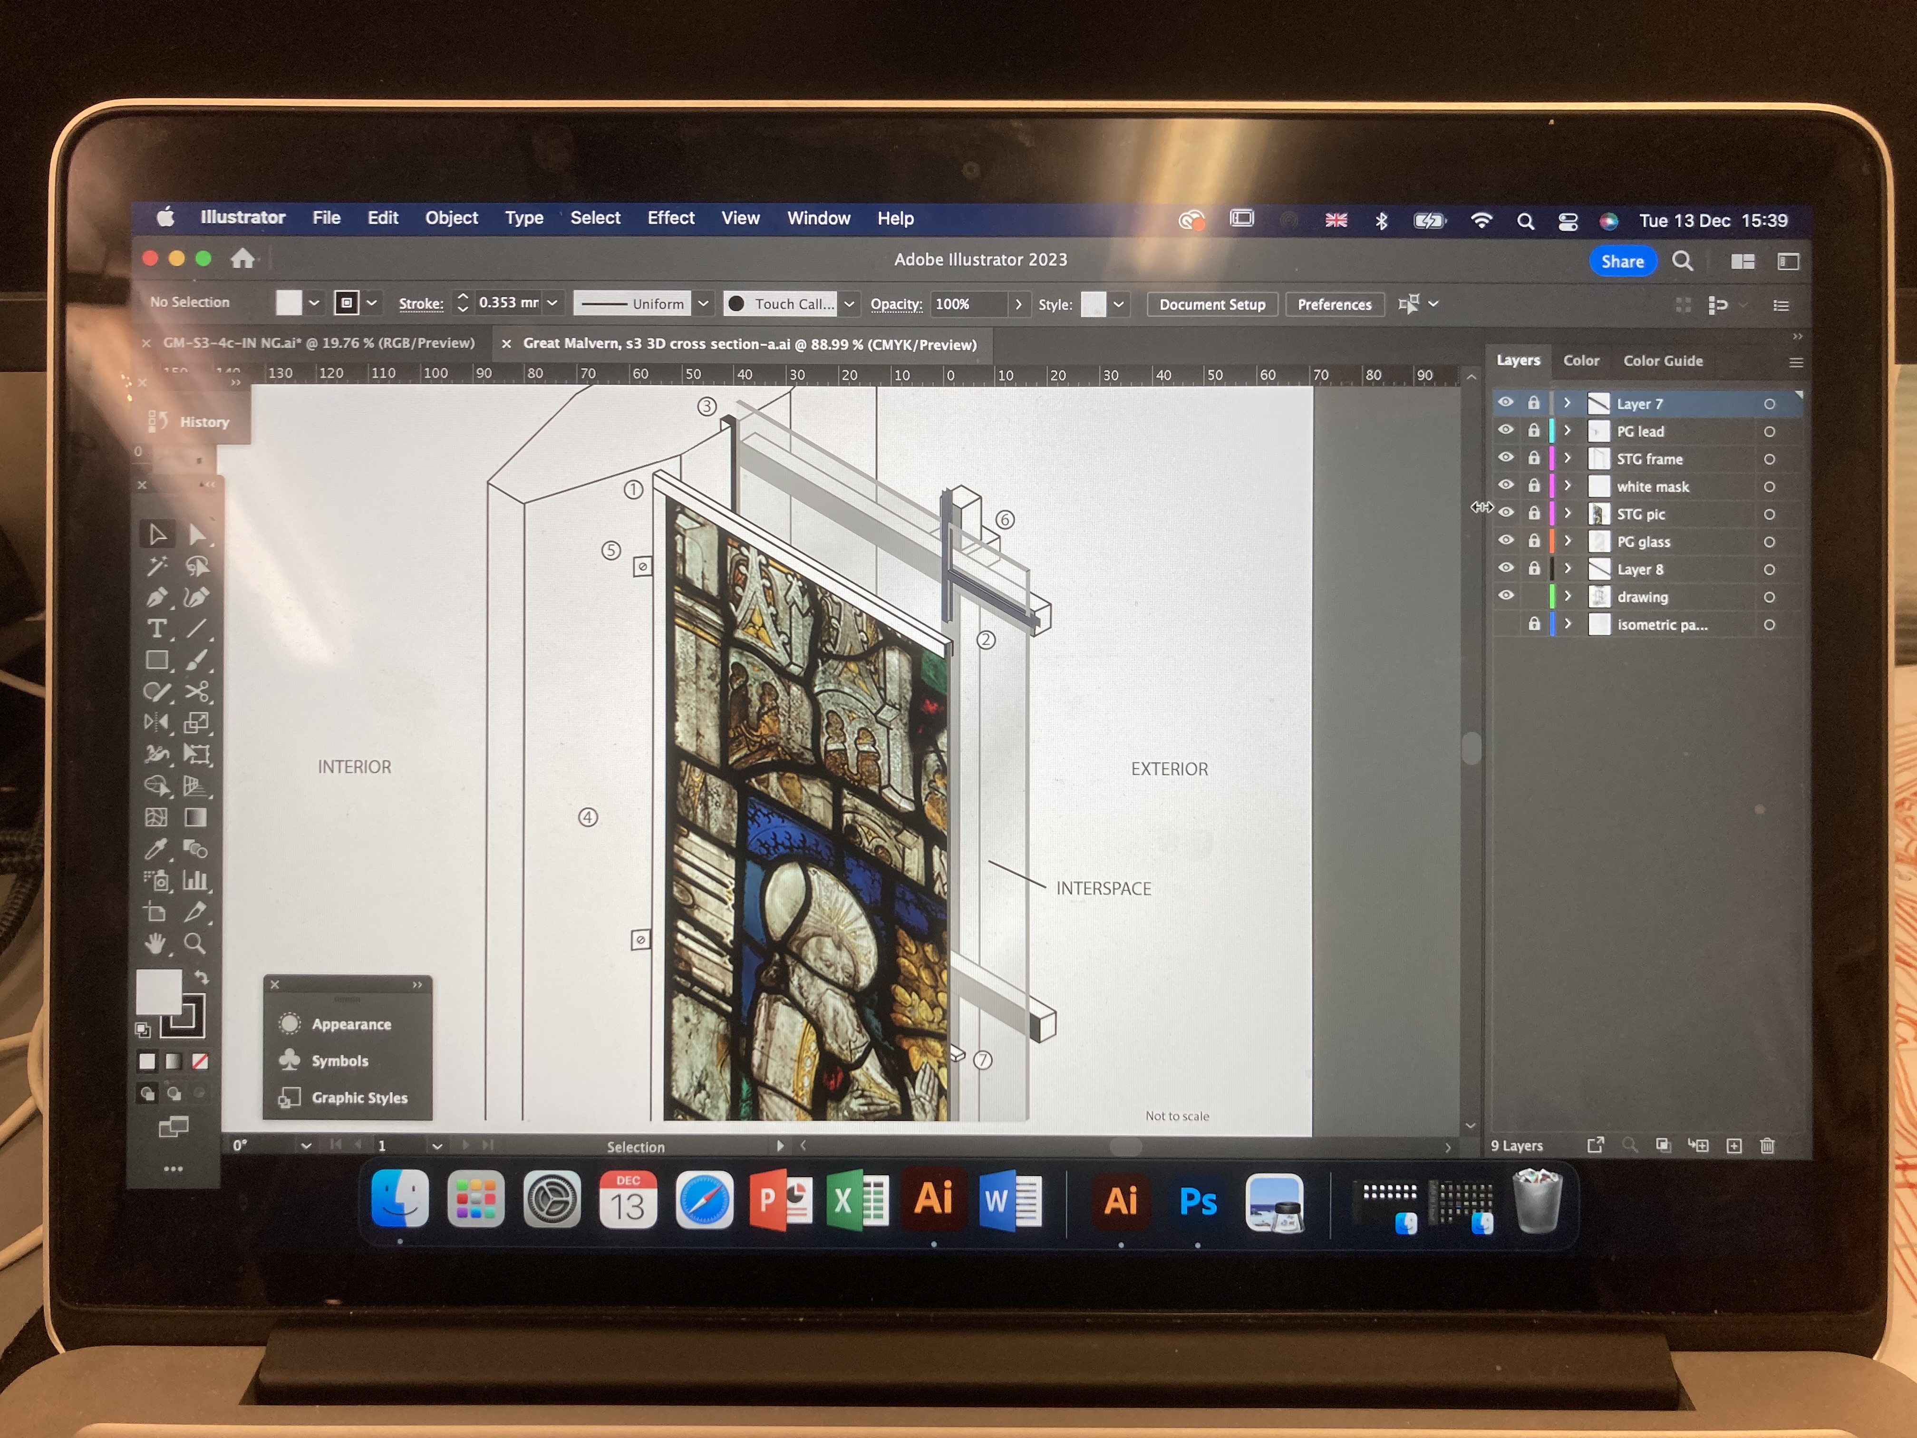Select the Blend tool
This screenshot has height=1438, width=1917.
click(x=196, y=849)
